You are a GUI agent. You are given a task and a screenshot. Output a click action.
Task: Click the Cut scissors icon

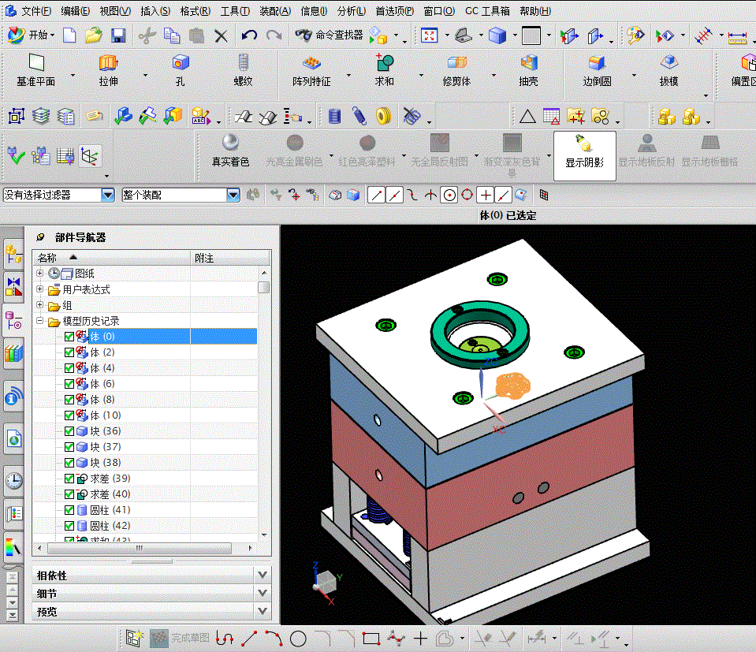(x=147, y=35)
